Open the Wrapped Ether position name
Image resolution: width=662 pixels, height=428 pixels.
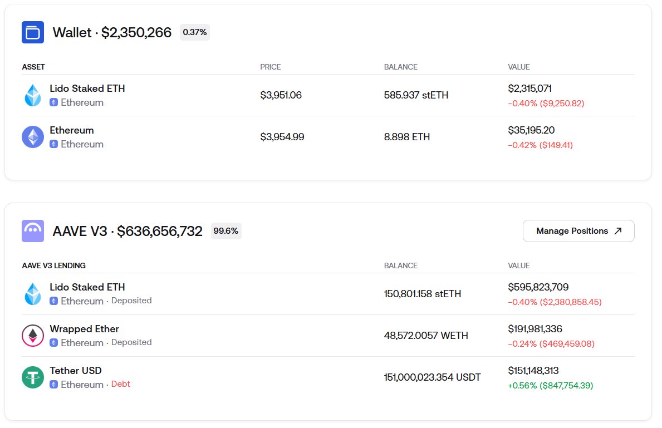coord(84,329)
